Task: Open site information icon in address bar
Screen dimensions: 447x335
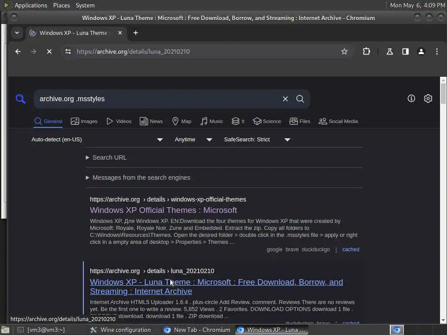Action: (68, 51)
